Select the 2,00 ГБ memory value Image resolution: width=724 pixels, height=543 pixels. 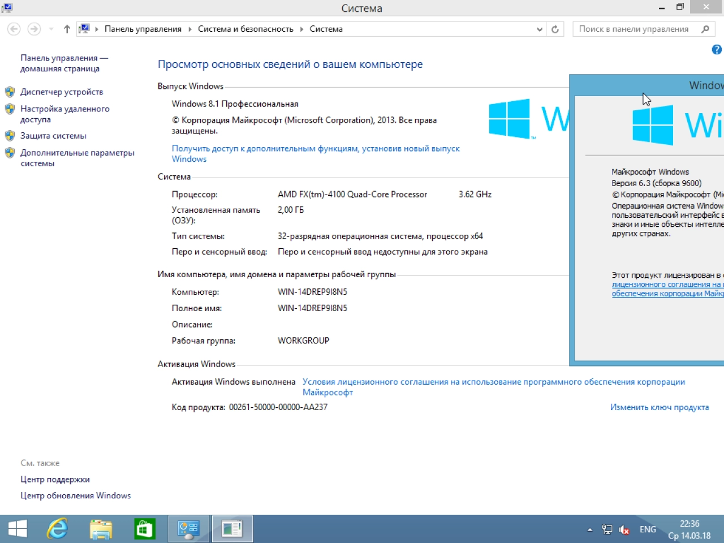coord(291,210)
